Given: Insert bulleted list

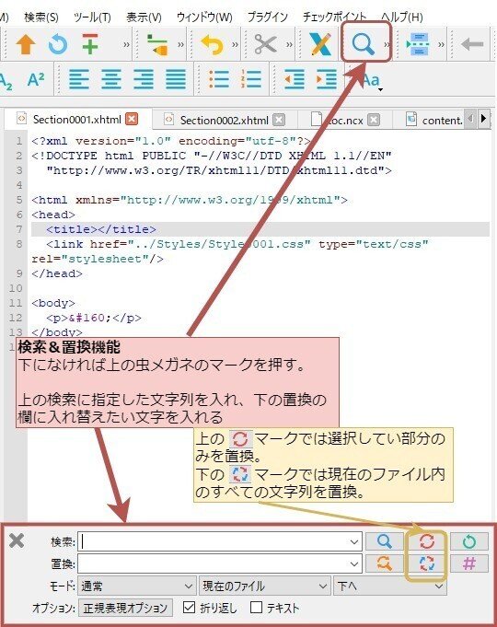Looking at the screenshot, I should tap(219, 79).
